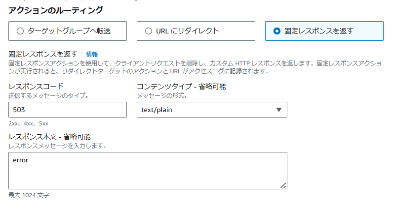
Task: Click the textarea resize handle icon
Action: [x=283, y=185]
